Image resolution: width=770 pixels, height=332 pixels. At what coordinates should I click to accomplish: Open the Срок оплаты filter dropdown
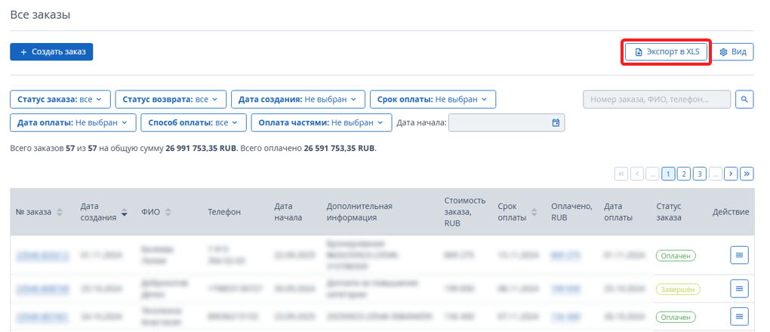coord(433,99)
